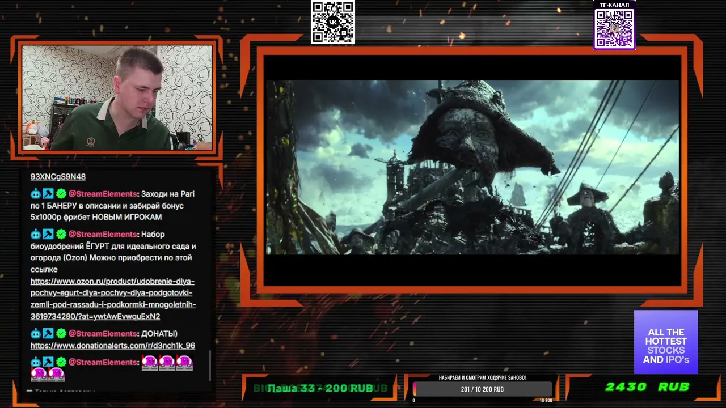Screen dimensions: 726x408
Task: Click the first pink emote right after the last @StreamElements name
Action: 150,362
